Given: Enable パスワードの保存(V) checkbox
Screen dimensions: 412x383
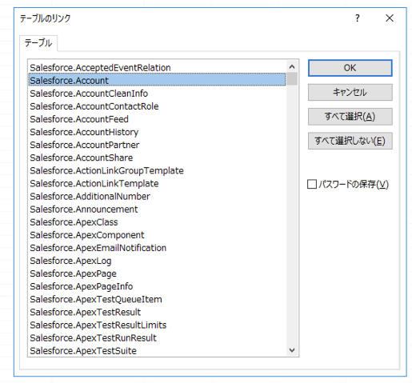Looking at the screenshot, I should click(x=312, y=184).
